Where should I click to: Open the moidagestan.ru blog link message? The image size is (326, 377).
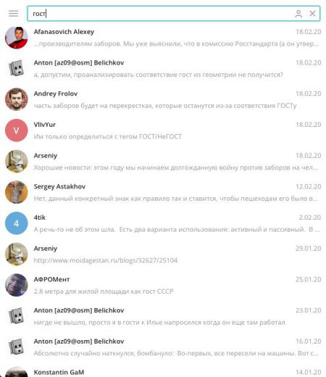(163, 254)
